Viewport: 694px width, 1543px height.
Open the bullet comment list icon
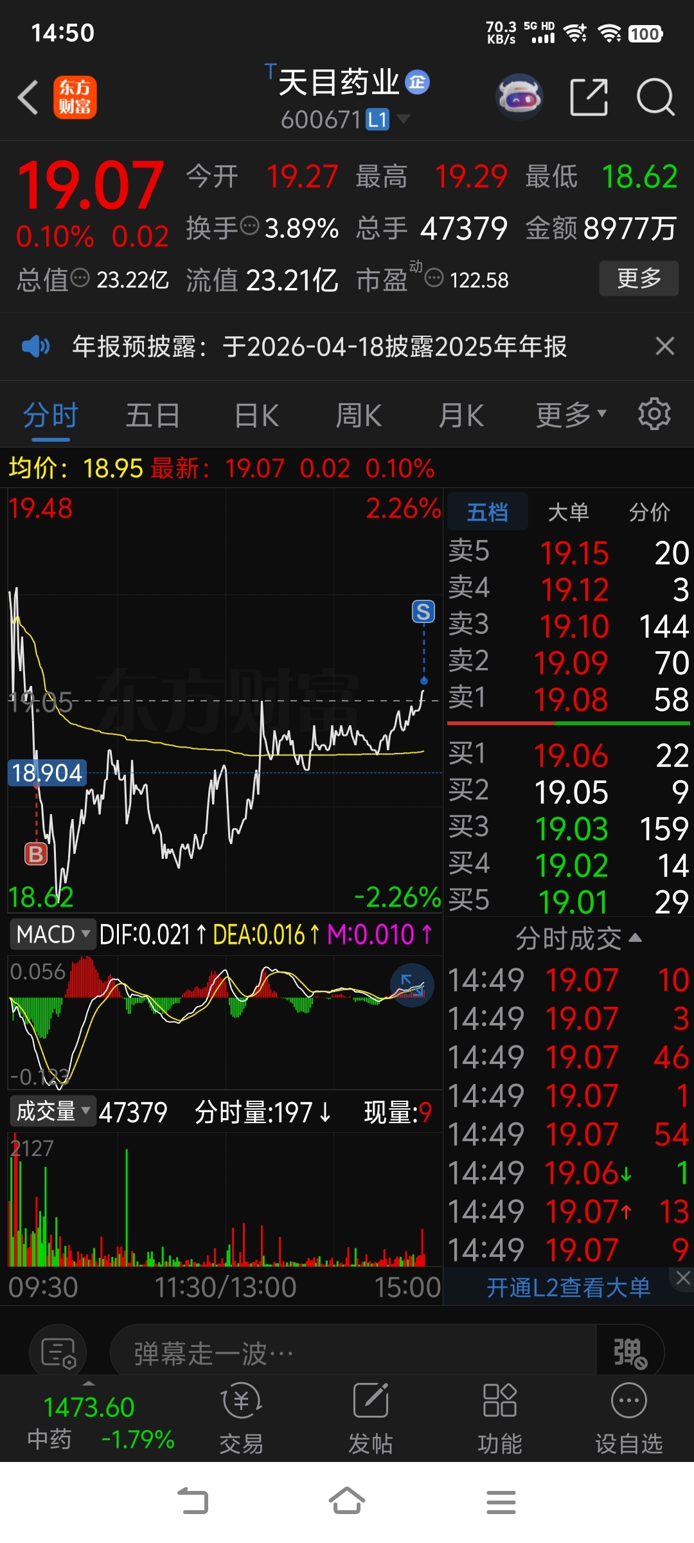[x=58, y=1353]
